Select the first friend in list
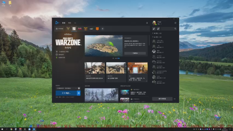 [164, 41]
